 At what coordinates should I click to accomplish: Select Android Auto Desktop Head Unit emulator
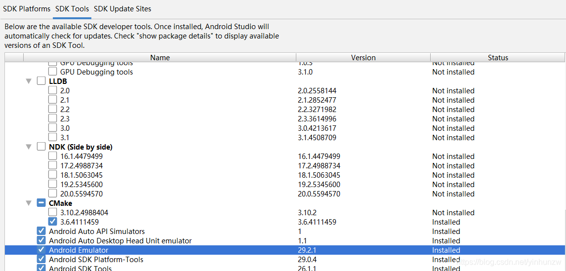point(120,241)
